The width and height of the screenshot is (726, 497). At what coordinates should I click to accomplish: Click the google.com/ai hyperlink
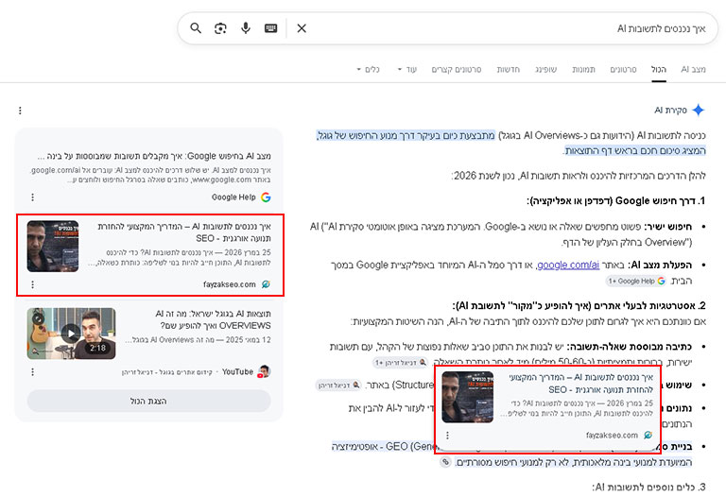pos(568,265)
